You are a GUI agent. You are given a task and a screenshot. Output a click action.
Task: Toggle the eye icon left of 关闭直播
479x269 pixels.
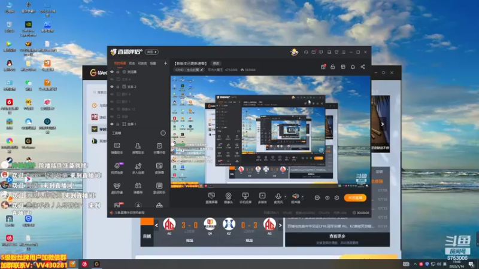click(327, 198)
